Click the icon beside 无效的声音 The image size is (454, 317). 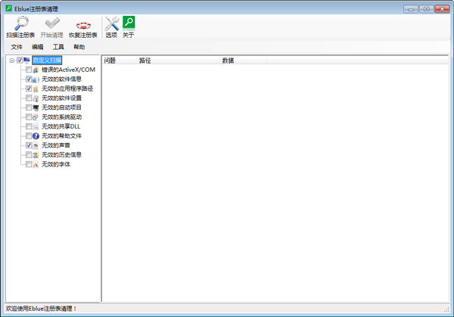(36, 145)
